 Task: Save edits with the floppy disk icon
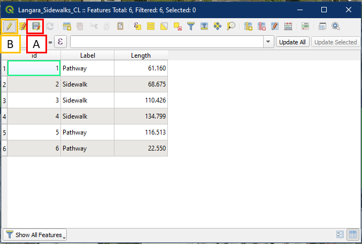pos(36,26)
